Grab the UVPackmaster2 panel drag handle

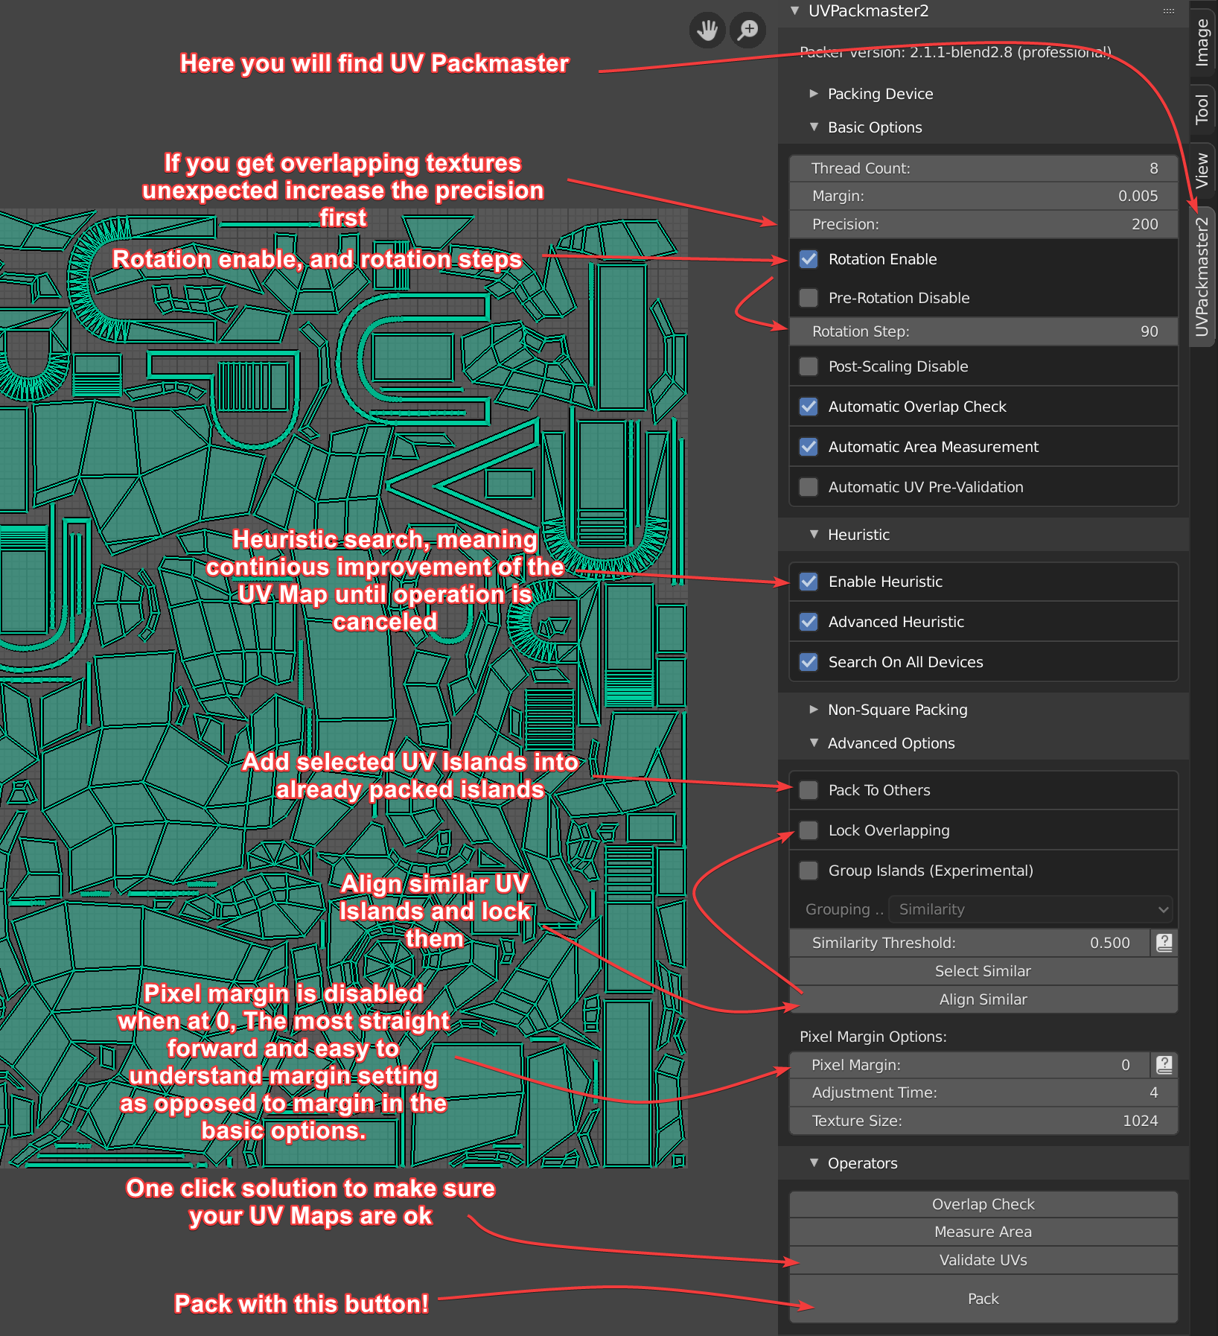point(1169,11)
